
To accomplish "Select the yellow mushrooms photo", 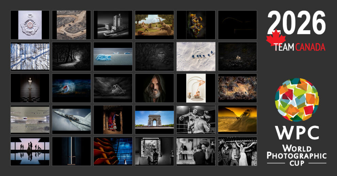I will [x=196, y=25].
